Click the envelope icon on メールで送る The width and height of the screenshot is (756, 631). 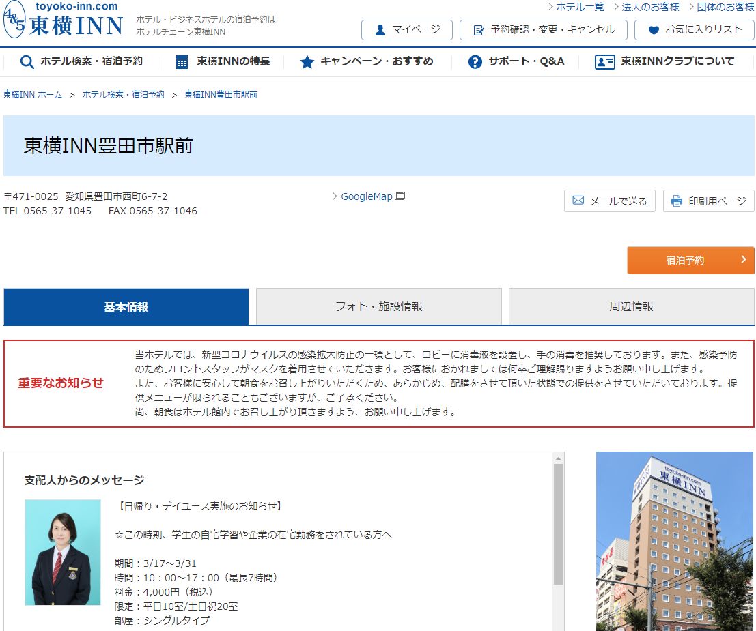(x=578, y=201)
